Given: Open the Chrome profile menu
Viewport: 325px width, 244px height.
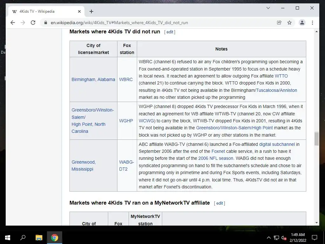Looking at the screenshot, I should click(x=302, y=23).
